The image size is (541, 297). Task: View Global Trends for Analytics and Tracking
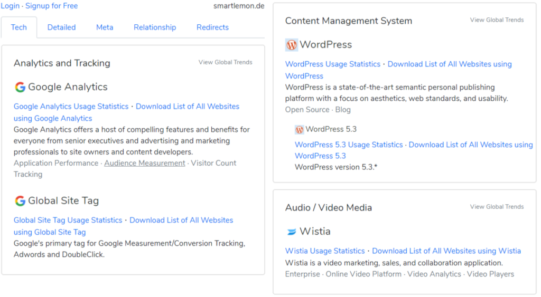tap(225, 62)
